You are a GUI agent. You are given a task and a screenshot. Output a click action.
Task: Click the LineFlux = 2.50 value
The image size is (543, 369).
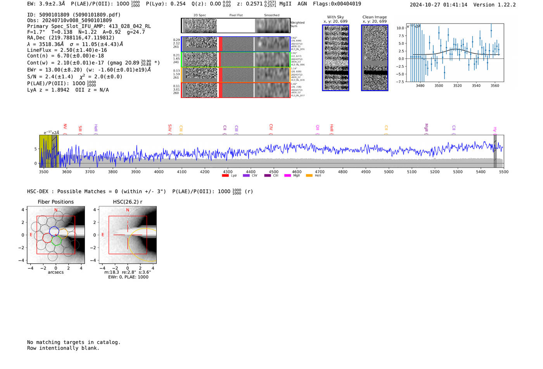coord(67,50)
